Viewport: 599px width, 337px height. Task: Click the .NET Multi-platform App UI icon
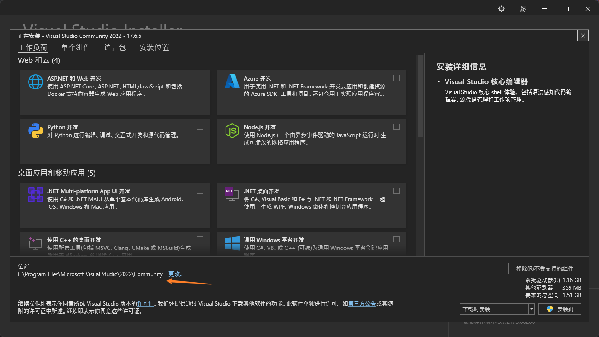(36, 195)
